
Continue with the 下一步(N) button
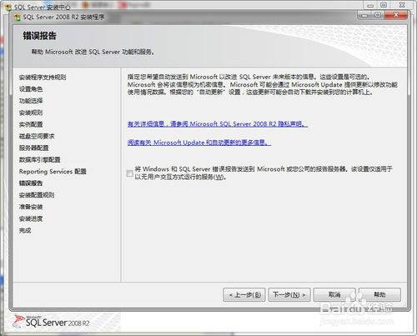[x=289, y=294]
